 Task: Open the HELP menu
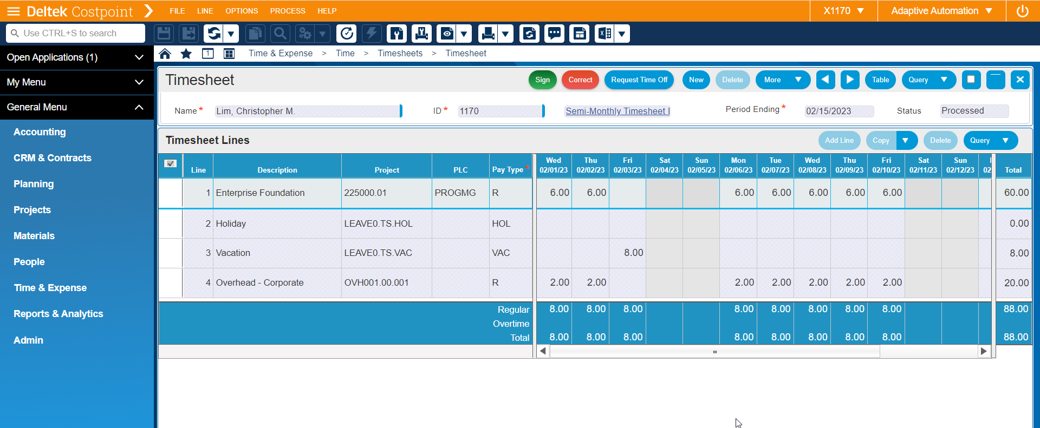(327, 11)
